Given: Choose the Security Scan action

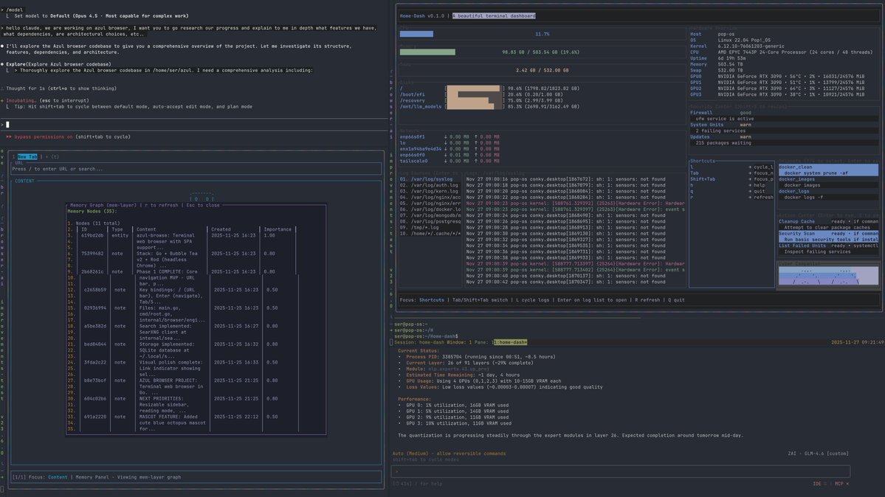Looking at the screenshot, I should point(828,237).
